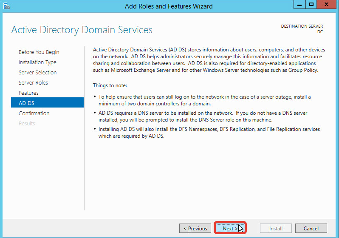Click the Destination Server DC label

pyautogui.click(x=302, y=29)
